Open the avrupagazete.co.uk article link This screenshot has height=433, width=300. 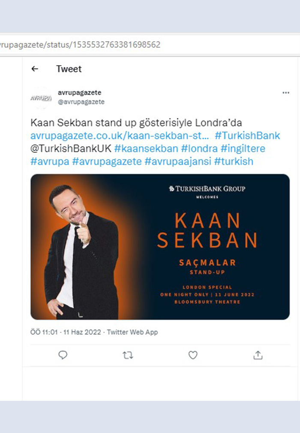click(x=120, y=136)
